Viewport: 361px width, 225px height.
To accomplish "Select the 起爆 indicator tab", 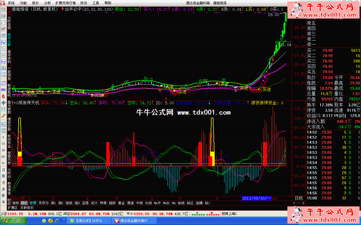I will coord(199,203).
